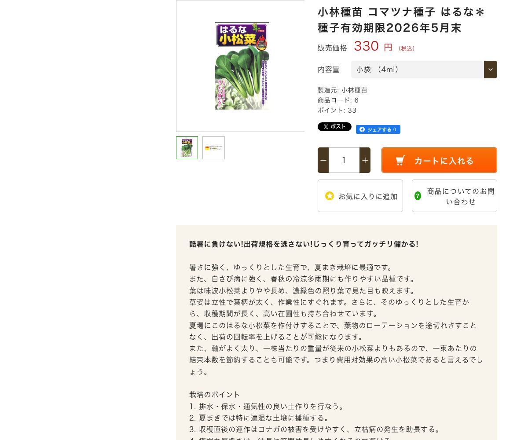Increase quantity with the plus button
528x440 pixels.
tap(365, 160)
